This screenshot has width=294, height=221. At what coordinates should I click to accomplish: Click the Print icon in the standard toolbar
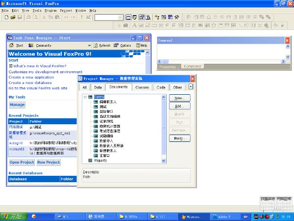(x=28, y=18)
